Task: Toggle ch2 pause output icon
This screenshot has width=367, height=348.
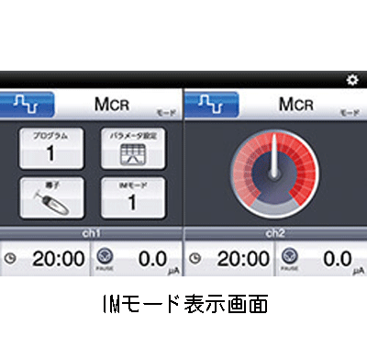Action: 290,259
